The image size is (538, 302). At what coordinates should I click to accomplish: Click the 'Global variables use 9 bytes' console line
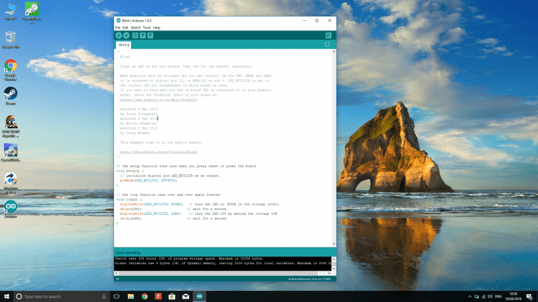(x=223, y=264)
